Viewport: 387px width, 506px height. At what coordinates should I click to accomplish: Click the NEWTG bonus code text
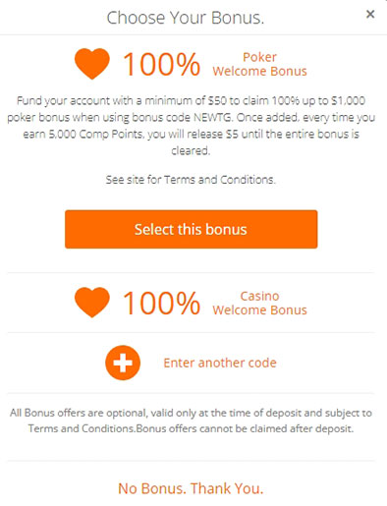(x=212, y=117)
